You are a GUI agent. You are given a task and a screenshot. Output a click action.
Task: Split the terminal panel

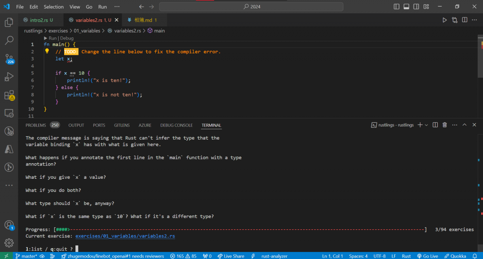point(435,125)
